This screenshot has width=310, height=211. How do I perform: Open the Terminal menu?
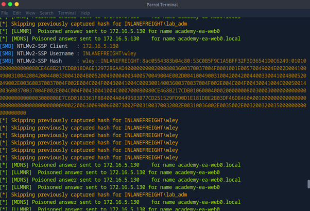pyautogui.click(x=66, y=12)
